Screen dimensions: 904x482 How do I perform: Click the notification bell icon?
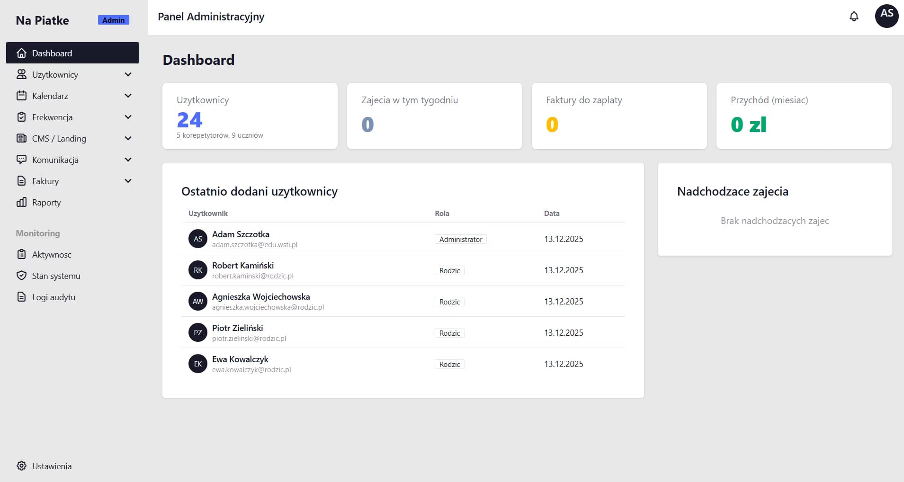[x=854, y=16]
